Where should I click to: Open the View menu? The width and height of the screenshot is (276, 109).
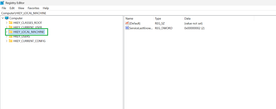click(x=21, y=8)
